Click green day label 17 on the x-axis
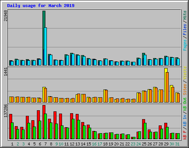Viewport: 189px width, 148px height. pyautogui.click(x=100, y=144)
